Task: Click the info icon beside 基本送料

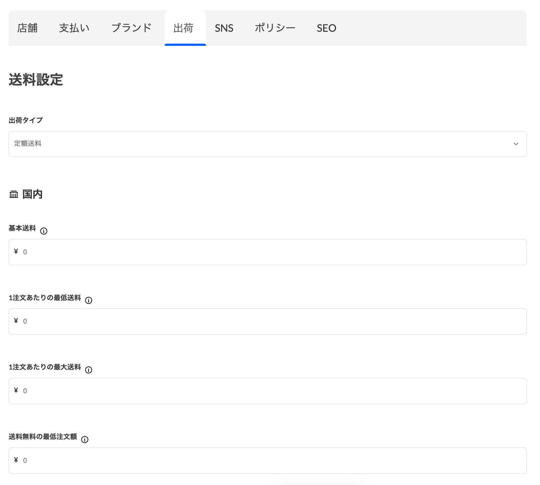Action: point(44,231)
